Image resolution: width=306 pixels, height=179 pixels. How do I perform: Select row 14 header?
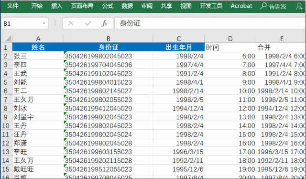point(7,160)
